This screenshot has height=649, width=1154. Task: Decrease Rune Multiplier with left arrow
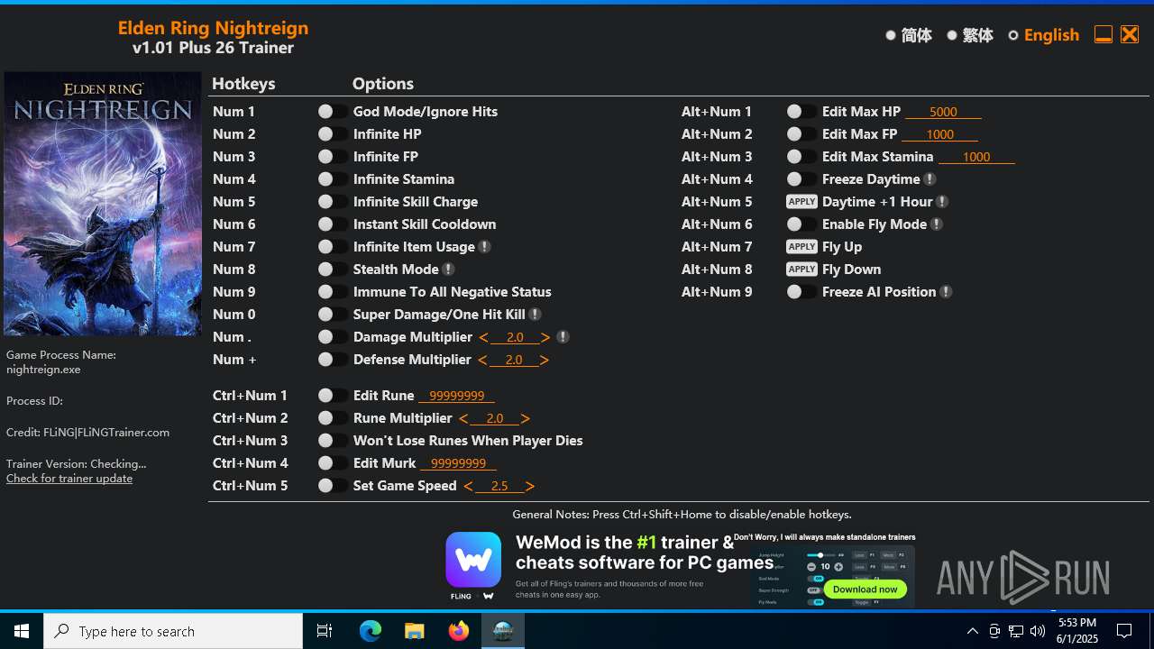click(x=463, y=418)
